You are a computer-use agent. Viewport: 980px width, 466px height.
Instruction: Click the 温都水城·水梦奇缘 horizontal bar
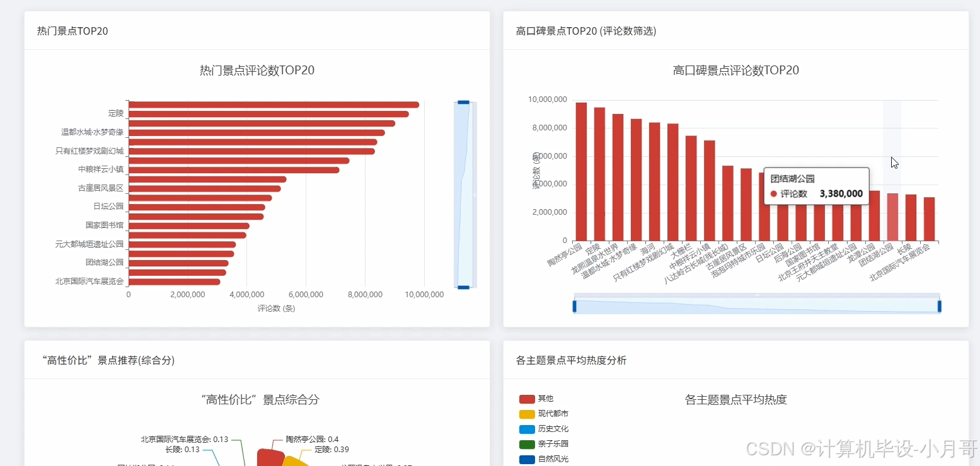[x=257, y=133]
